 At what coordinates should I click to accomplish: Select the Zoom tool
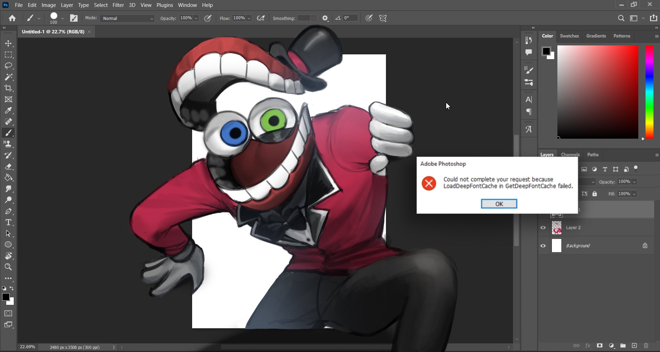click(x=8, y=267)
